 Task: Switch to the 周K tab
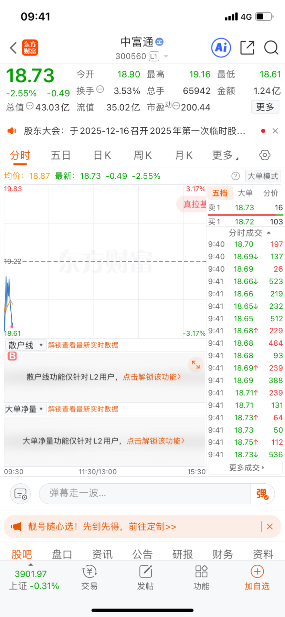pos(142,155)
